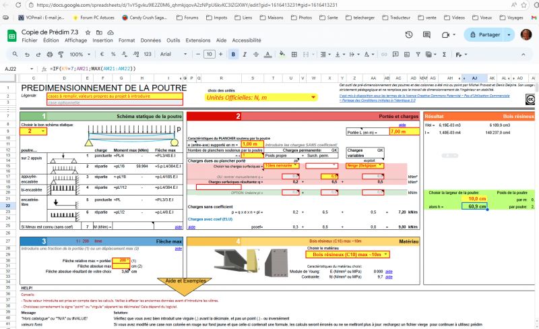
Task: Toggle bold formatting
Action: coord(234,54)
